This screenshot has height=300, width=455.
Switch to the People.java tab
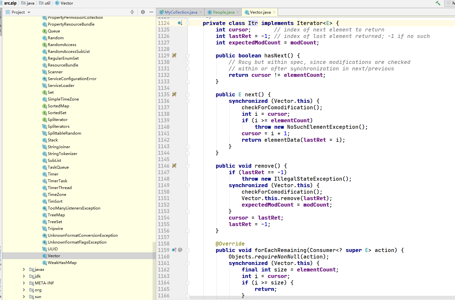coord(223,12)
